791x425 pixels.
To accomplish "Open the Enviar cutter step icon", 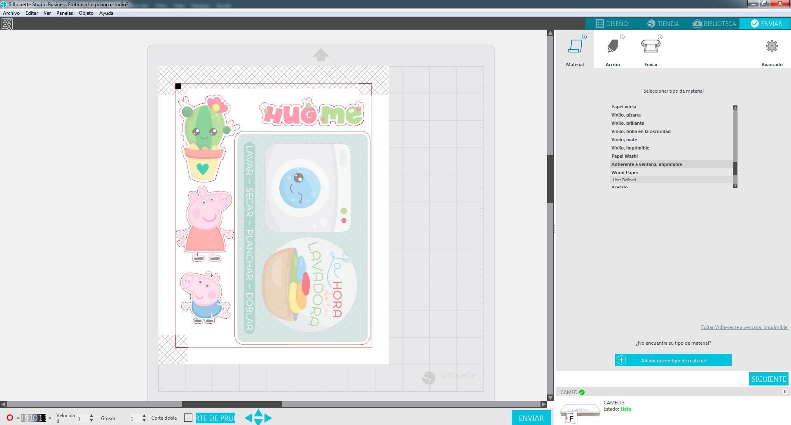I will [651, 46].
